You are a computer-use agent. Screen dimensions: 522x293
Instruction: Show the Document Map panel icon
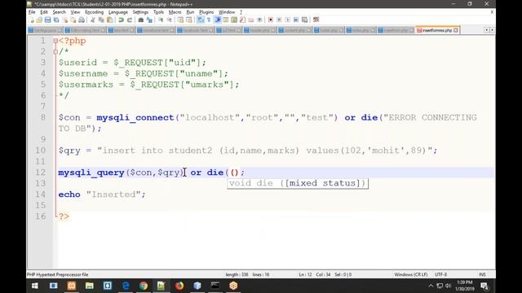click(x=234, y=20)
